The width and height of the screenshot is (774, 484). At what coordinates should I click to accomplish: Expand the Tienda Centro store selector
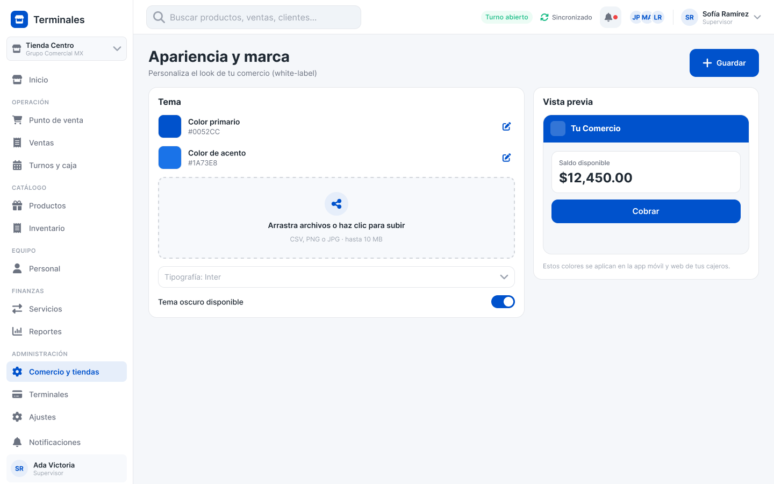click(x=67, y=48)
